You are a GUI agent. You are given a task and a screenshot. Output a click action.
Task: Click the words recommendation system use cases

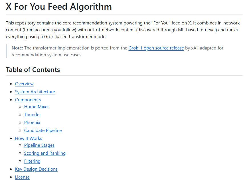pyautogui.click(x=47, y=55)
